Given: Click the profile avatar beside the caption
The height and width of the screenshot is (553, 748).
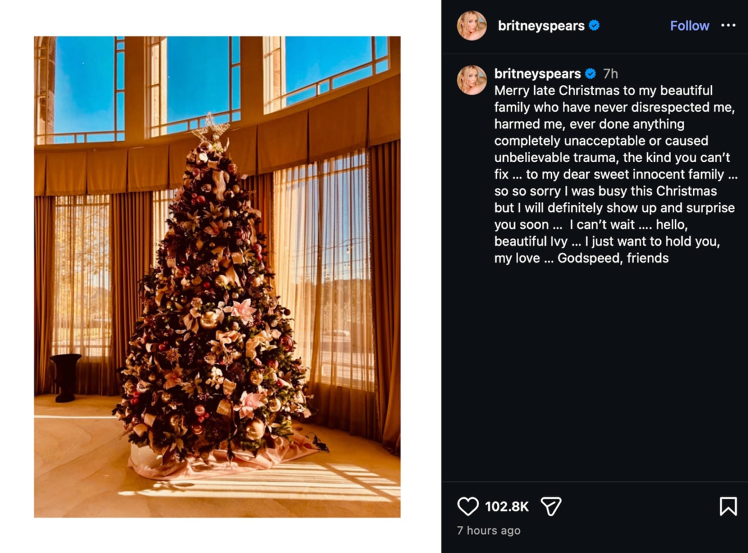Looking at the screenshot, I should pyautogui.click(x=472, y=79).
